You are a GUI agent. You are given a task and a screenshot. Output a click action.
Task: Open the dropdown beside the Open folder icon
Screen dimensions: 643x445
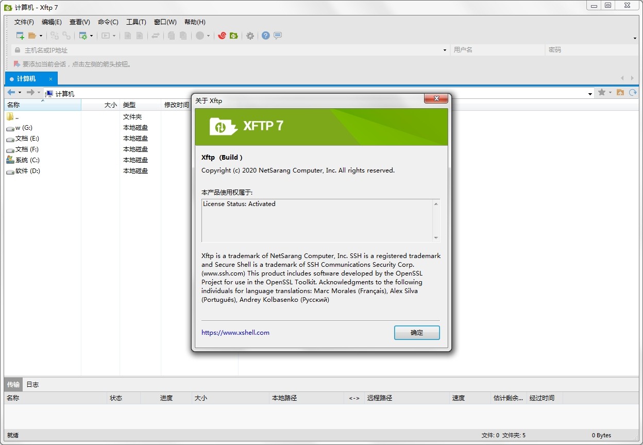[x=41, y=36]
